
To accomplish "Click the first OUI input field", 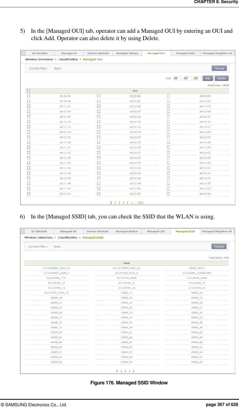I will (x=177, y=78).
